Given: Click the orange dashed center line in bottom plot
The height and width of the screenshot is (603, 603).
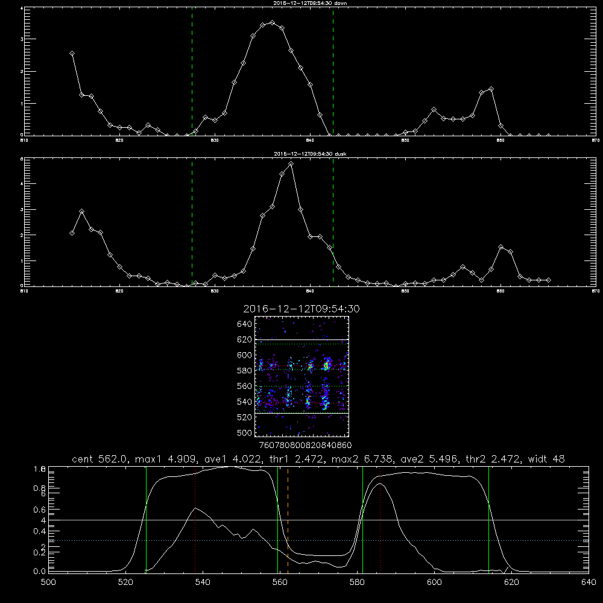Looking at the screenshot, I should coord(288,520).
